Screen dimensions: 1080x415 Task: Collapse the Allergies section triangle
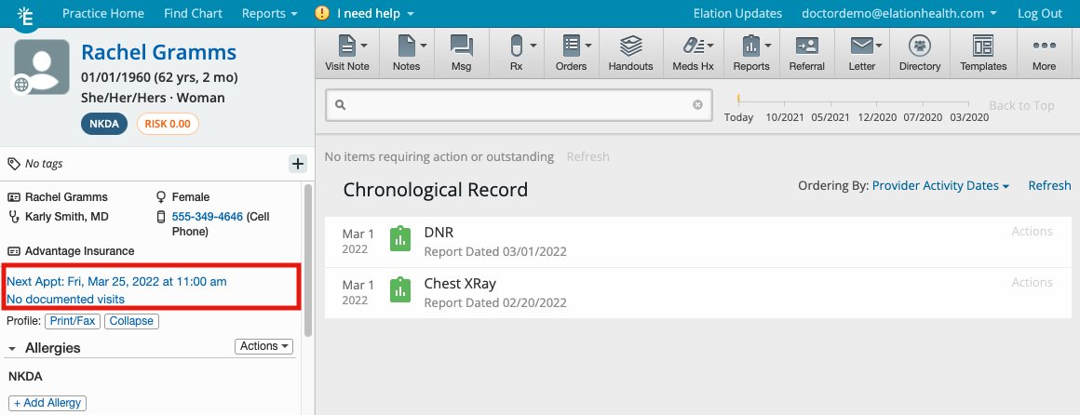pyautogui.click(x=12, y=348)
